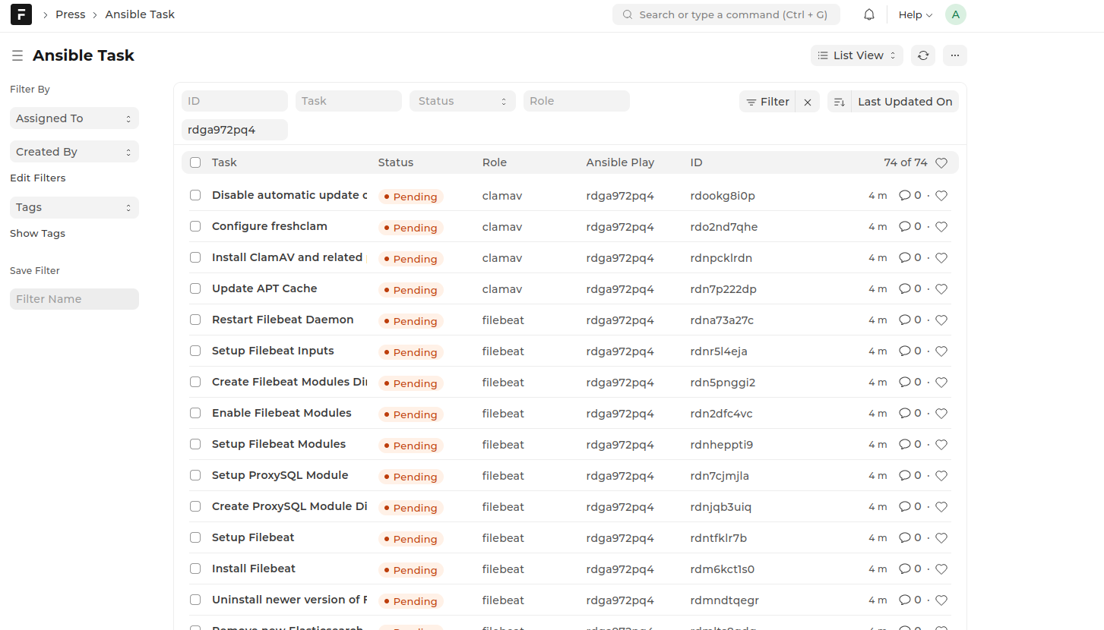Open the Status filter dropdown
Image resolution: width=1104 pixels, height=630 pixels.
(462, 100)
